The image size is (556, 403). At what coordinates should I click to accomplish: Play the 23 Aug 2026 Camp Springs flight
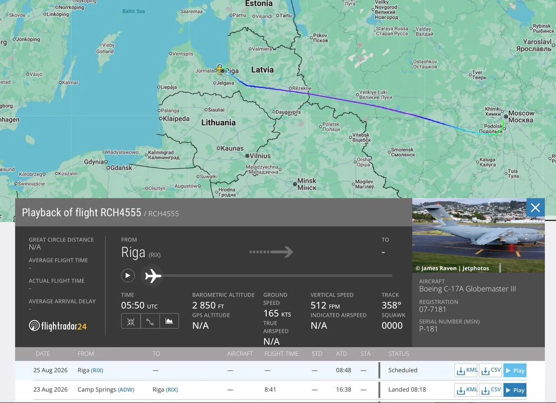515,390
